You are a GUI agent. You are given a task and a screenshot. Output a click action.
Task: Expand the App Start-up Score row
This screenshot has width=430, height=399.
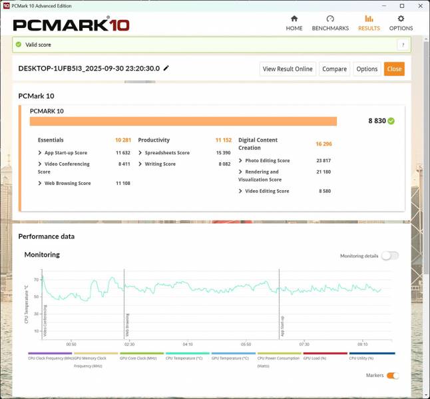click(41, 153)
